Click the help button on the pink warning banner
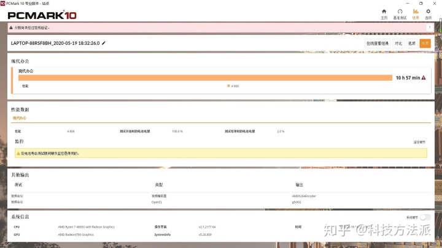The image size is (442, 248). (430, 28)
